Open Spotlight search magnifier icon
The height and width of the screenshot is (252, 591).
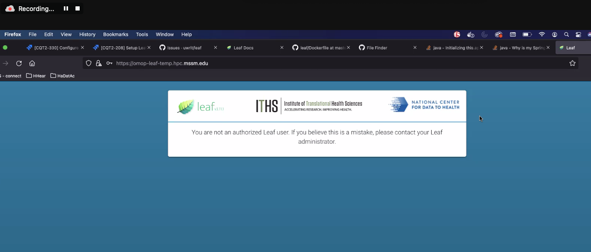567,35
